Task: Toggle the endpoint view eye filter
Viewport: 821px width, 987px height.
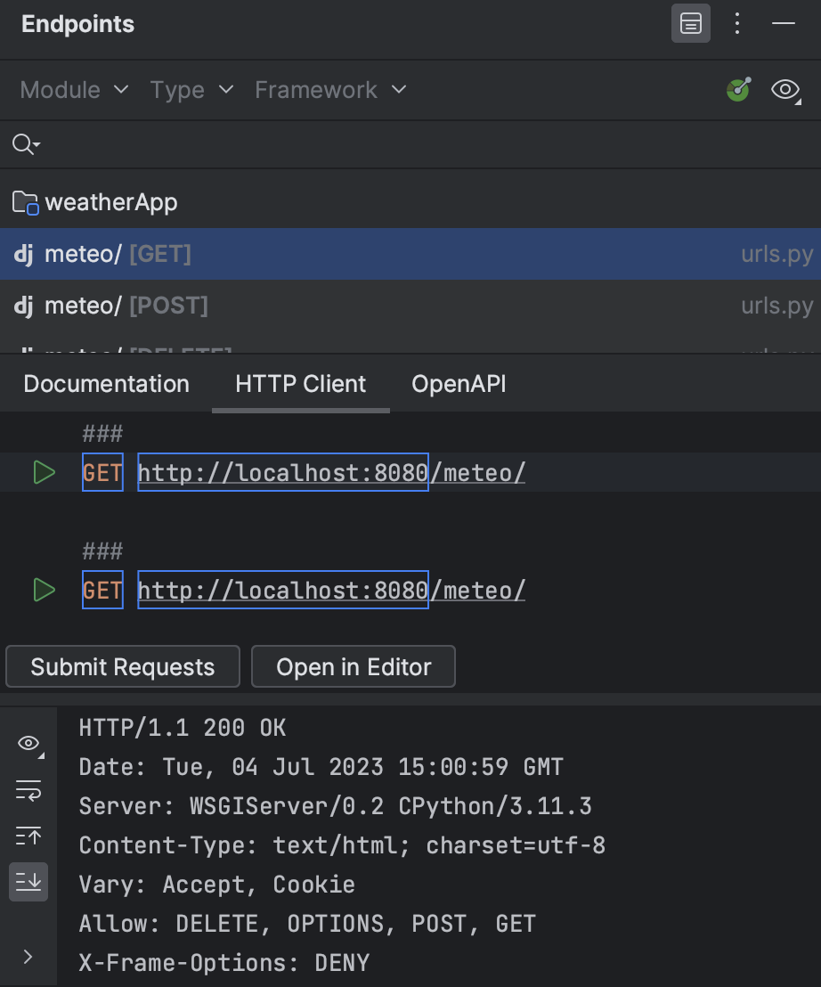Action: coord(784,90)
